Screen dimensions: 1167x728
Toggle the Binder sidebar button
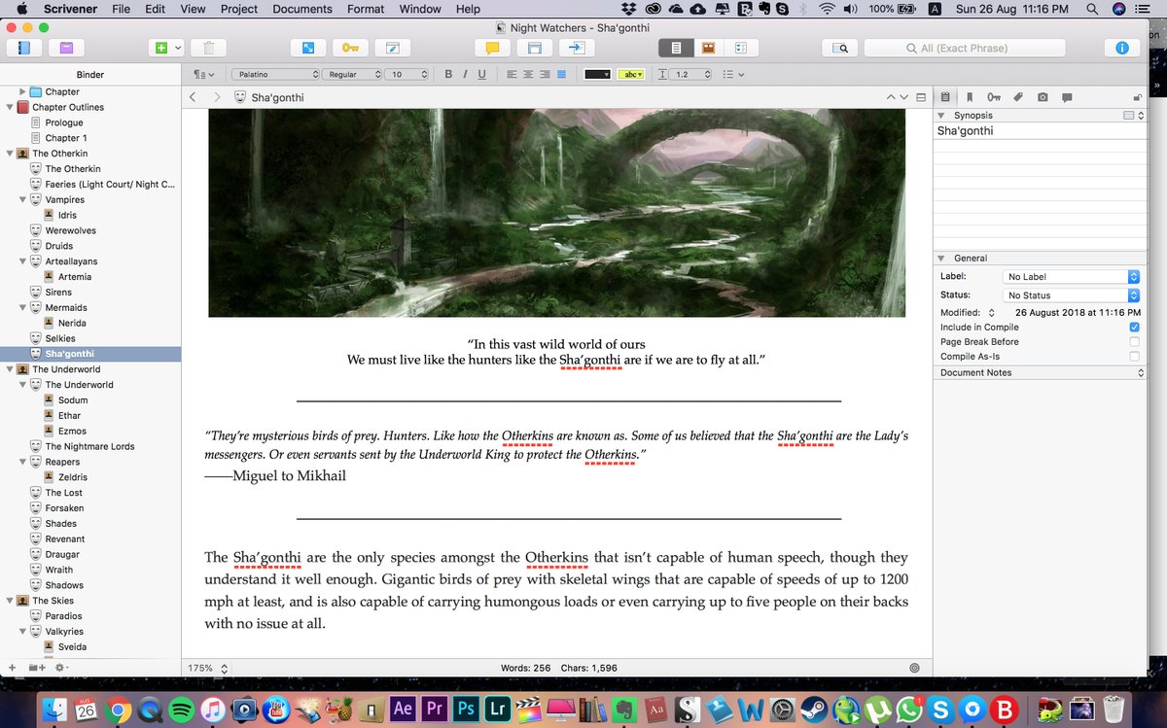(x=24, y=48)
